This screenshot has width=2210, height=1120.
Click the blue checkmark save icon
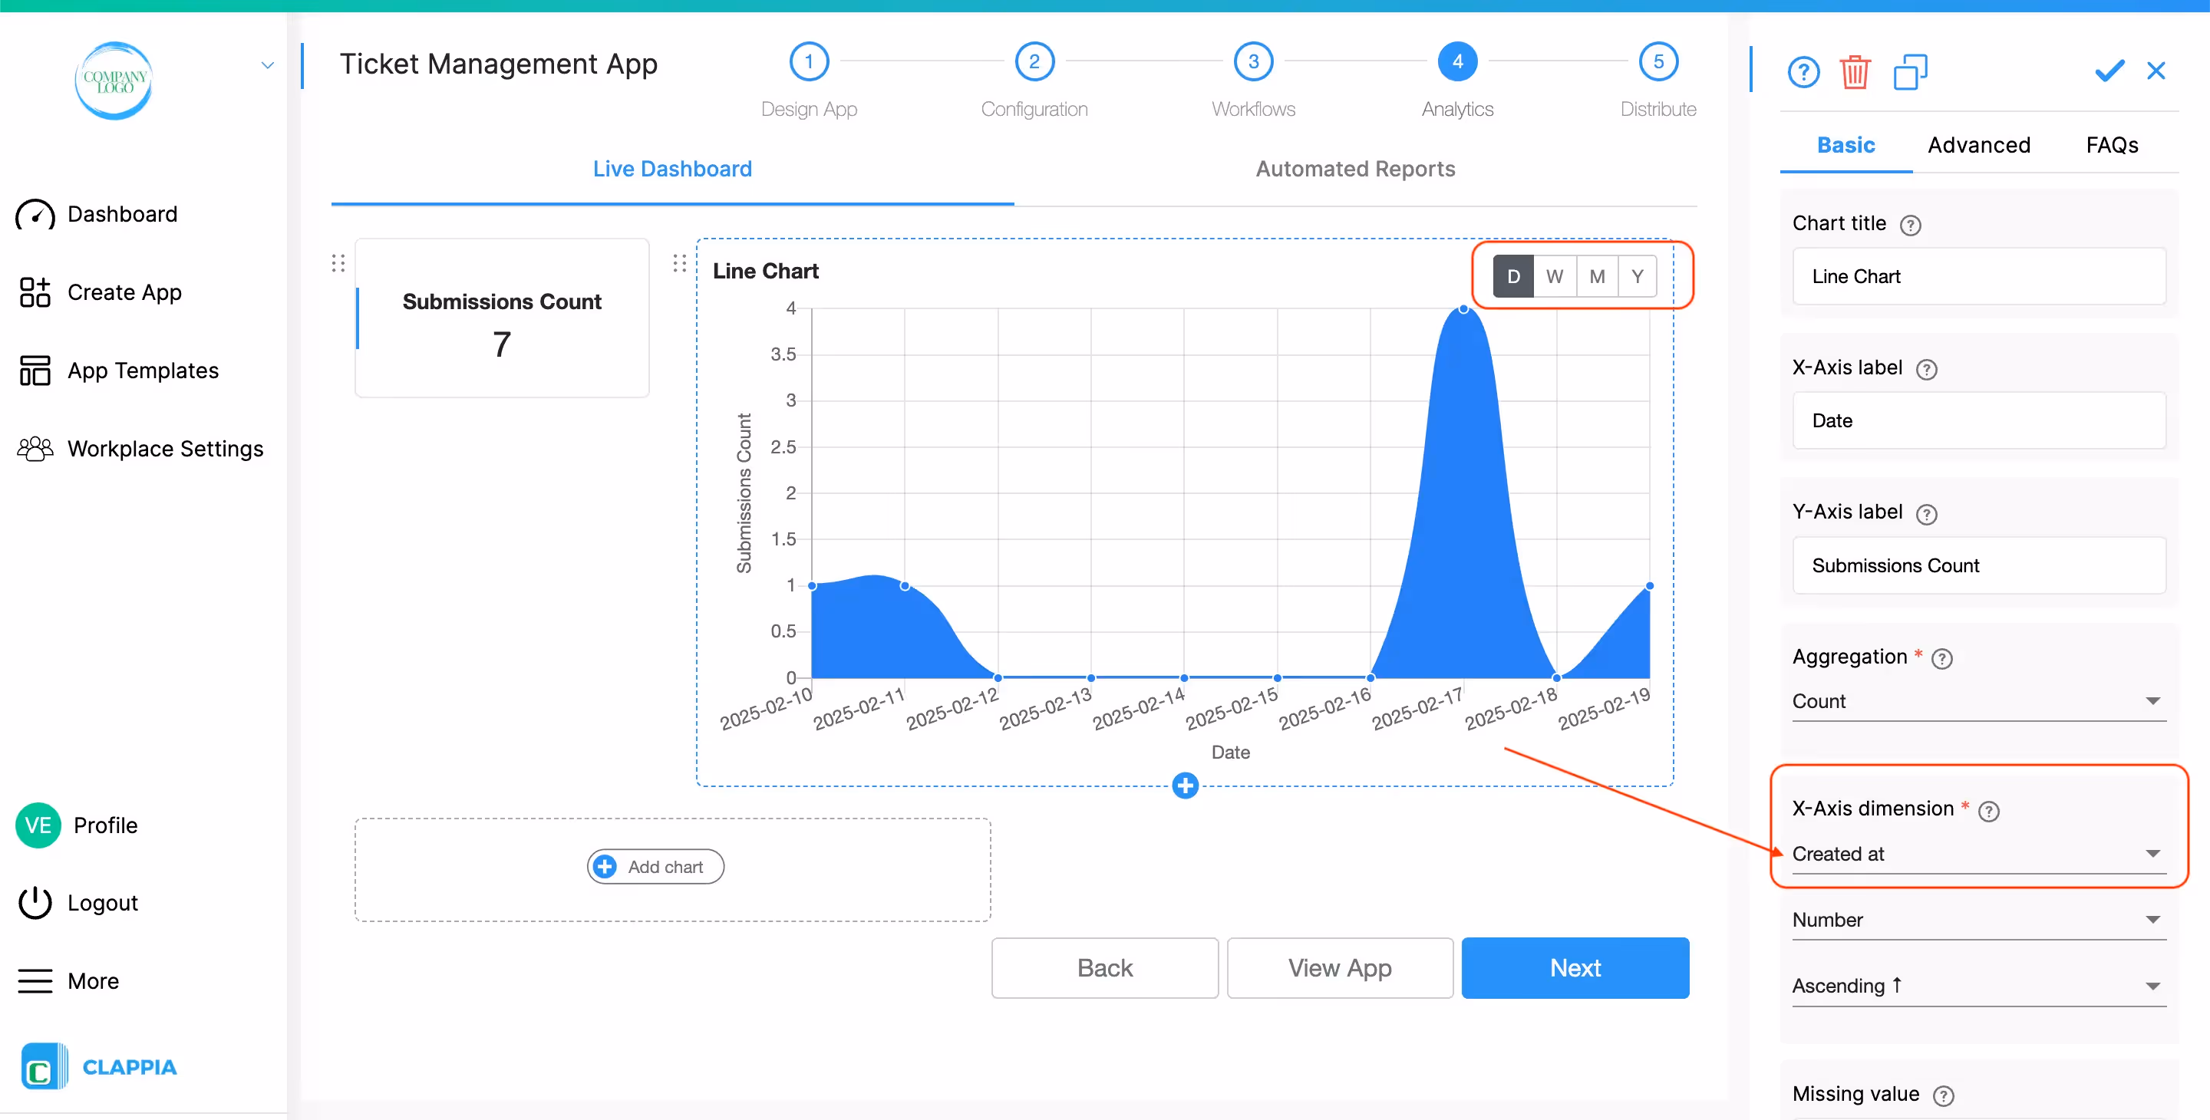click(x=2109, y=71)
